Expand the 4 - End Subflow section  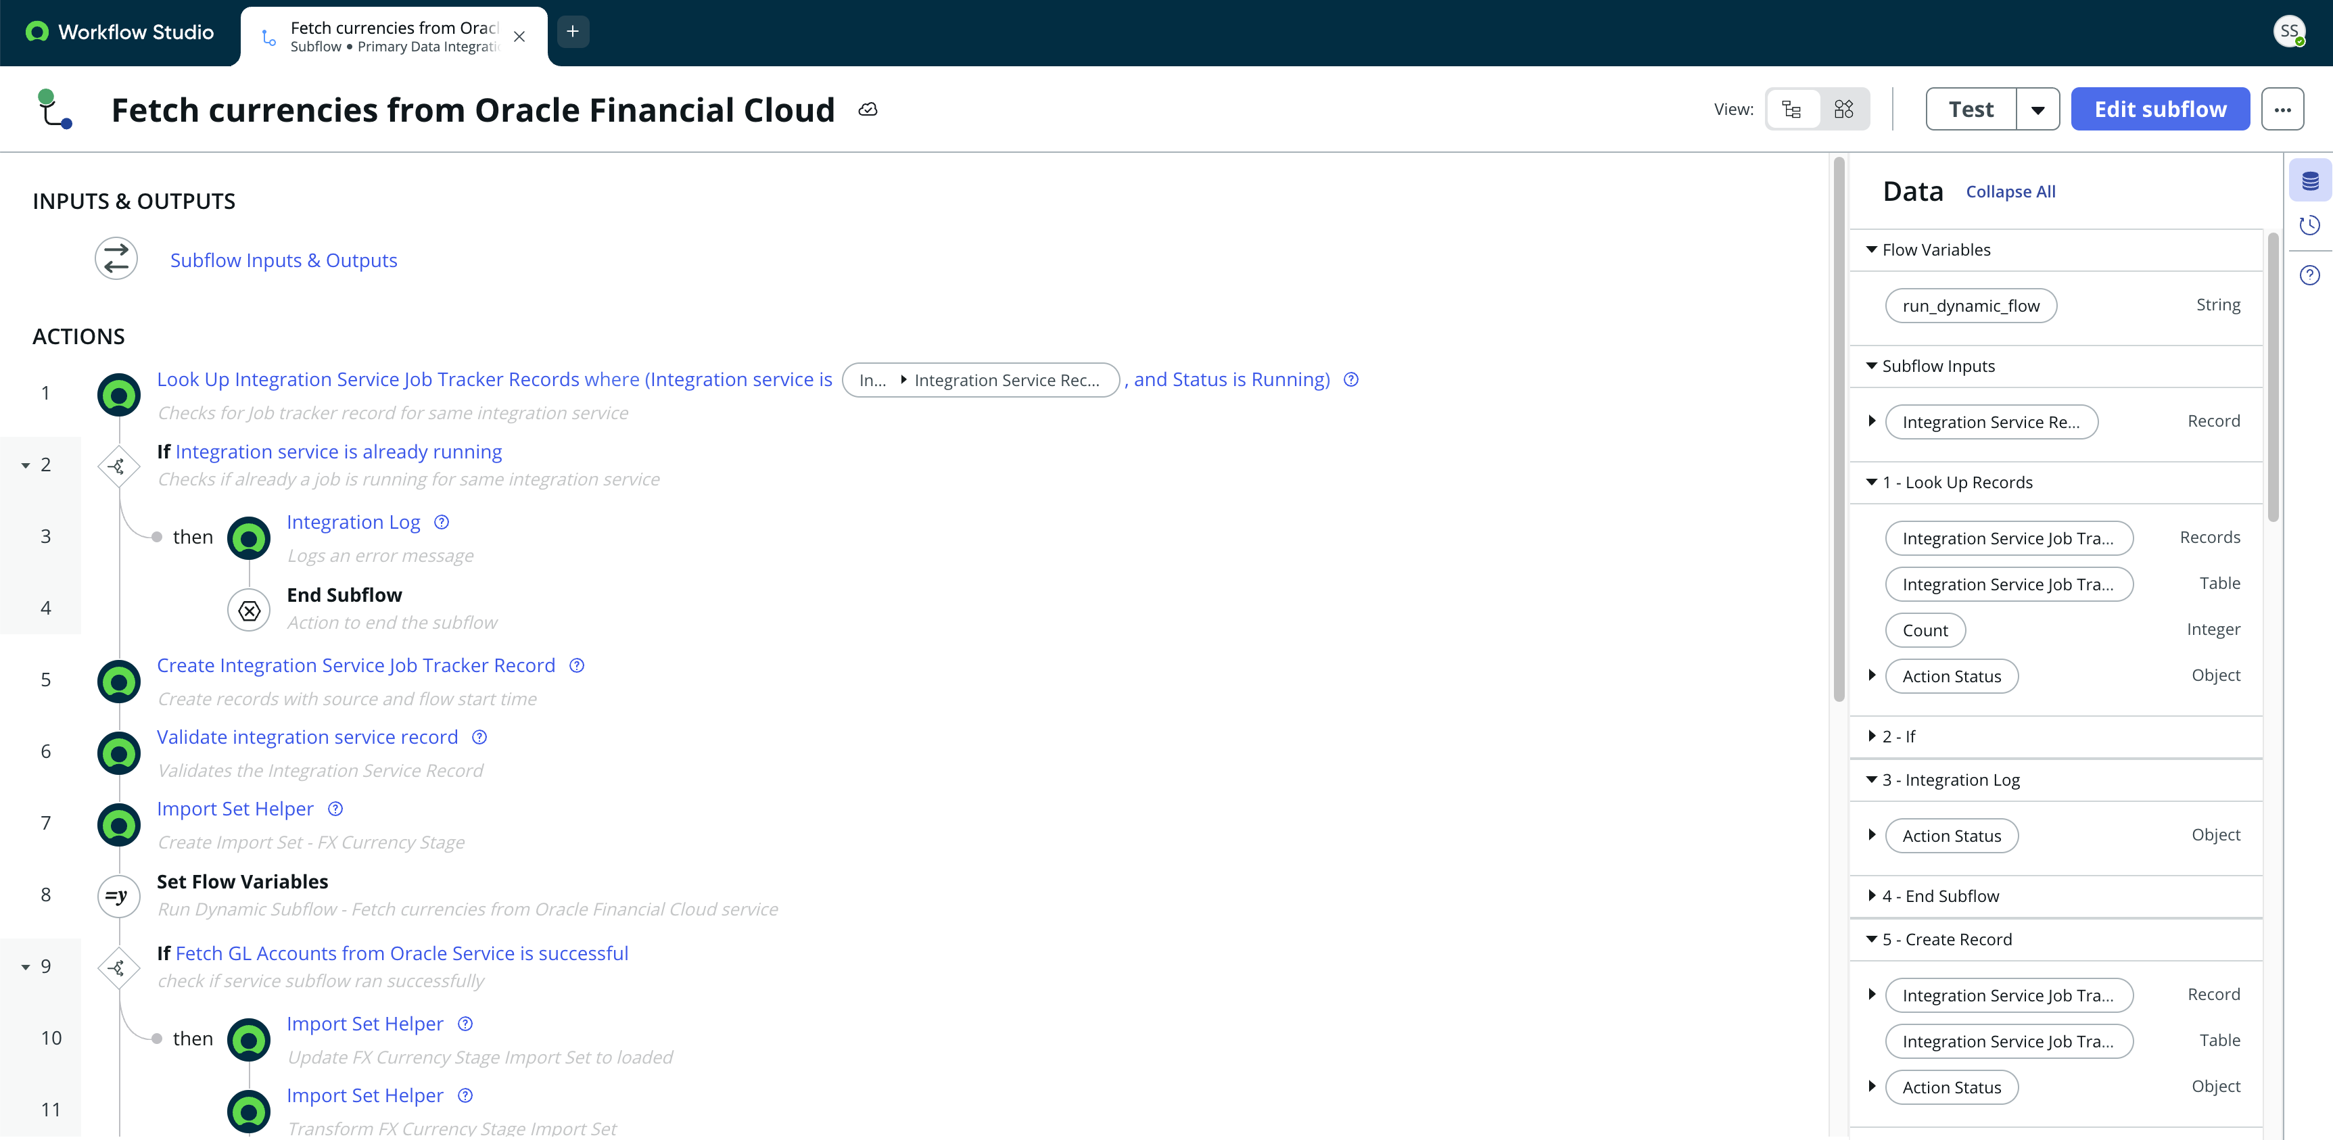click(x=1872, y=895)
